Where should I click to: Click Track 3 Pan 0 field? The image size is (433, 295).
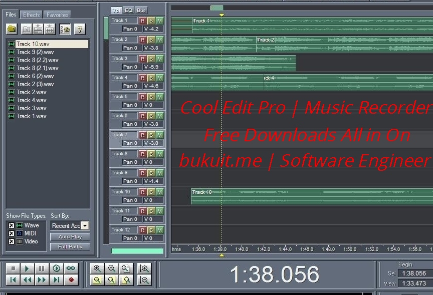point(132,67)
